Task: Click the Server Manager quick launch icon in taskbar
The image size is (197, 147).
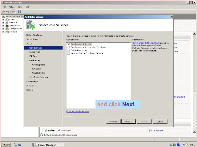Action: [15, 145]
